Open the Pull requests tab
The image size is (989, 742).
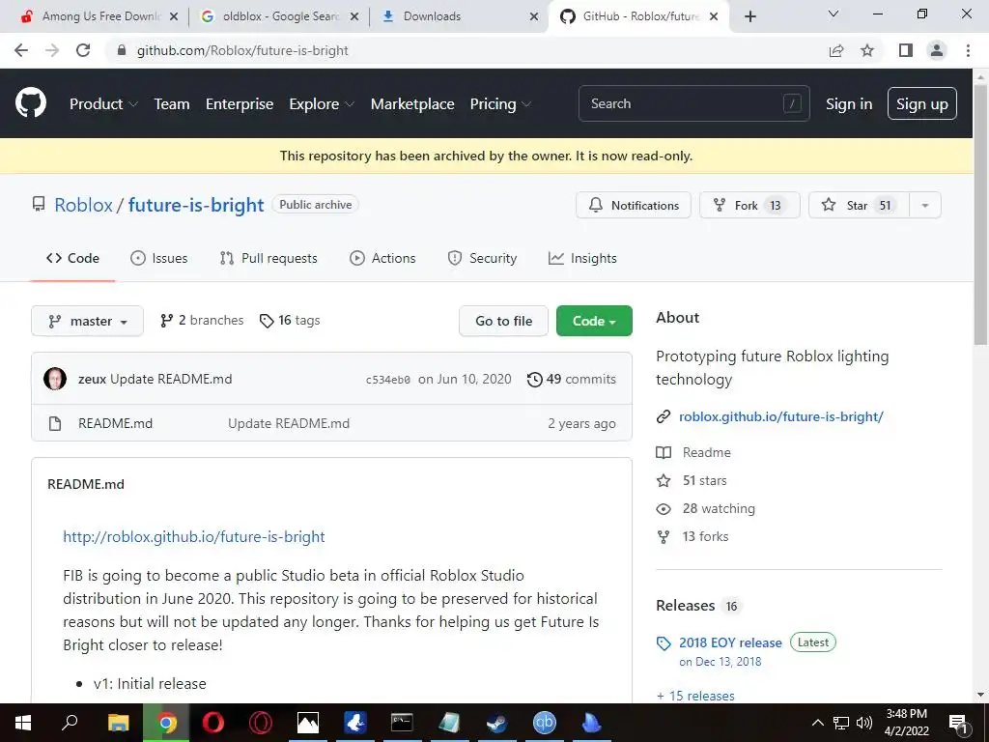[x=268, y=258]
